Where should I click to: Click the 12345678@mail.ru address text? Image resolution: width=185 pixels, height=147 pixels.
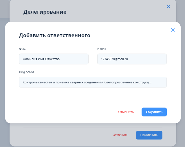point(114,59)
